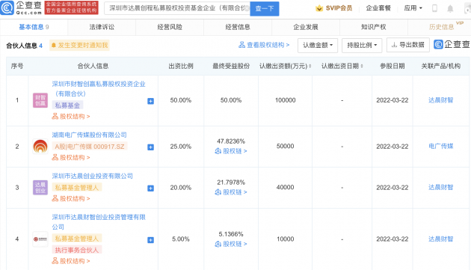Click the 执行事务合伙人 tag
The image size is (471, 270).
pos(77,250)
